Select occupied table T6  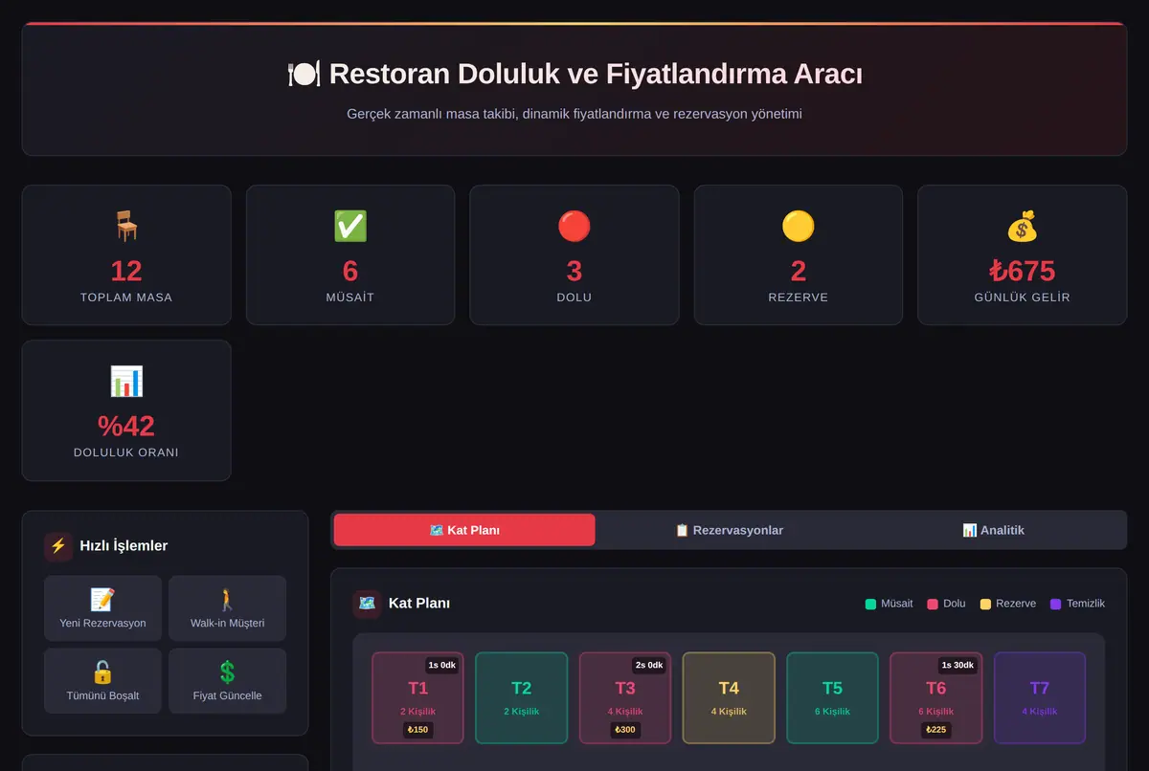point(935,698)
